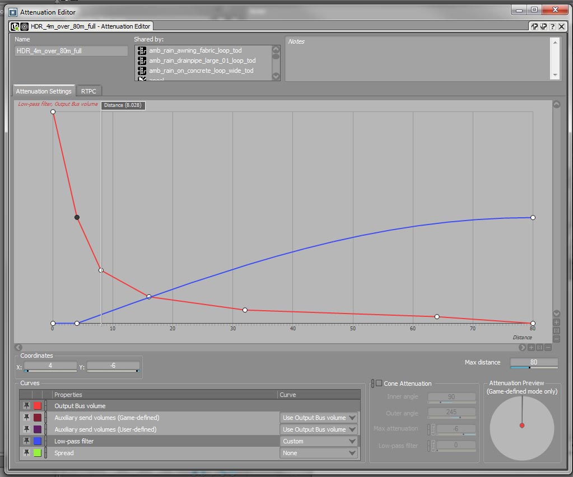The width and height of the screenshot is (573, 477).
Task: Click the green Spread color swatch
Action: (38, 453)
